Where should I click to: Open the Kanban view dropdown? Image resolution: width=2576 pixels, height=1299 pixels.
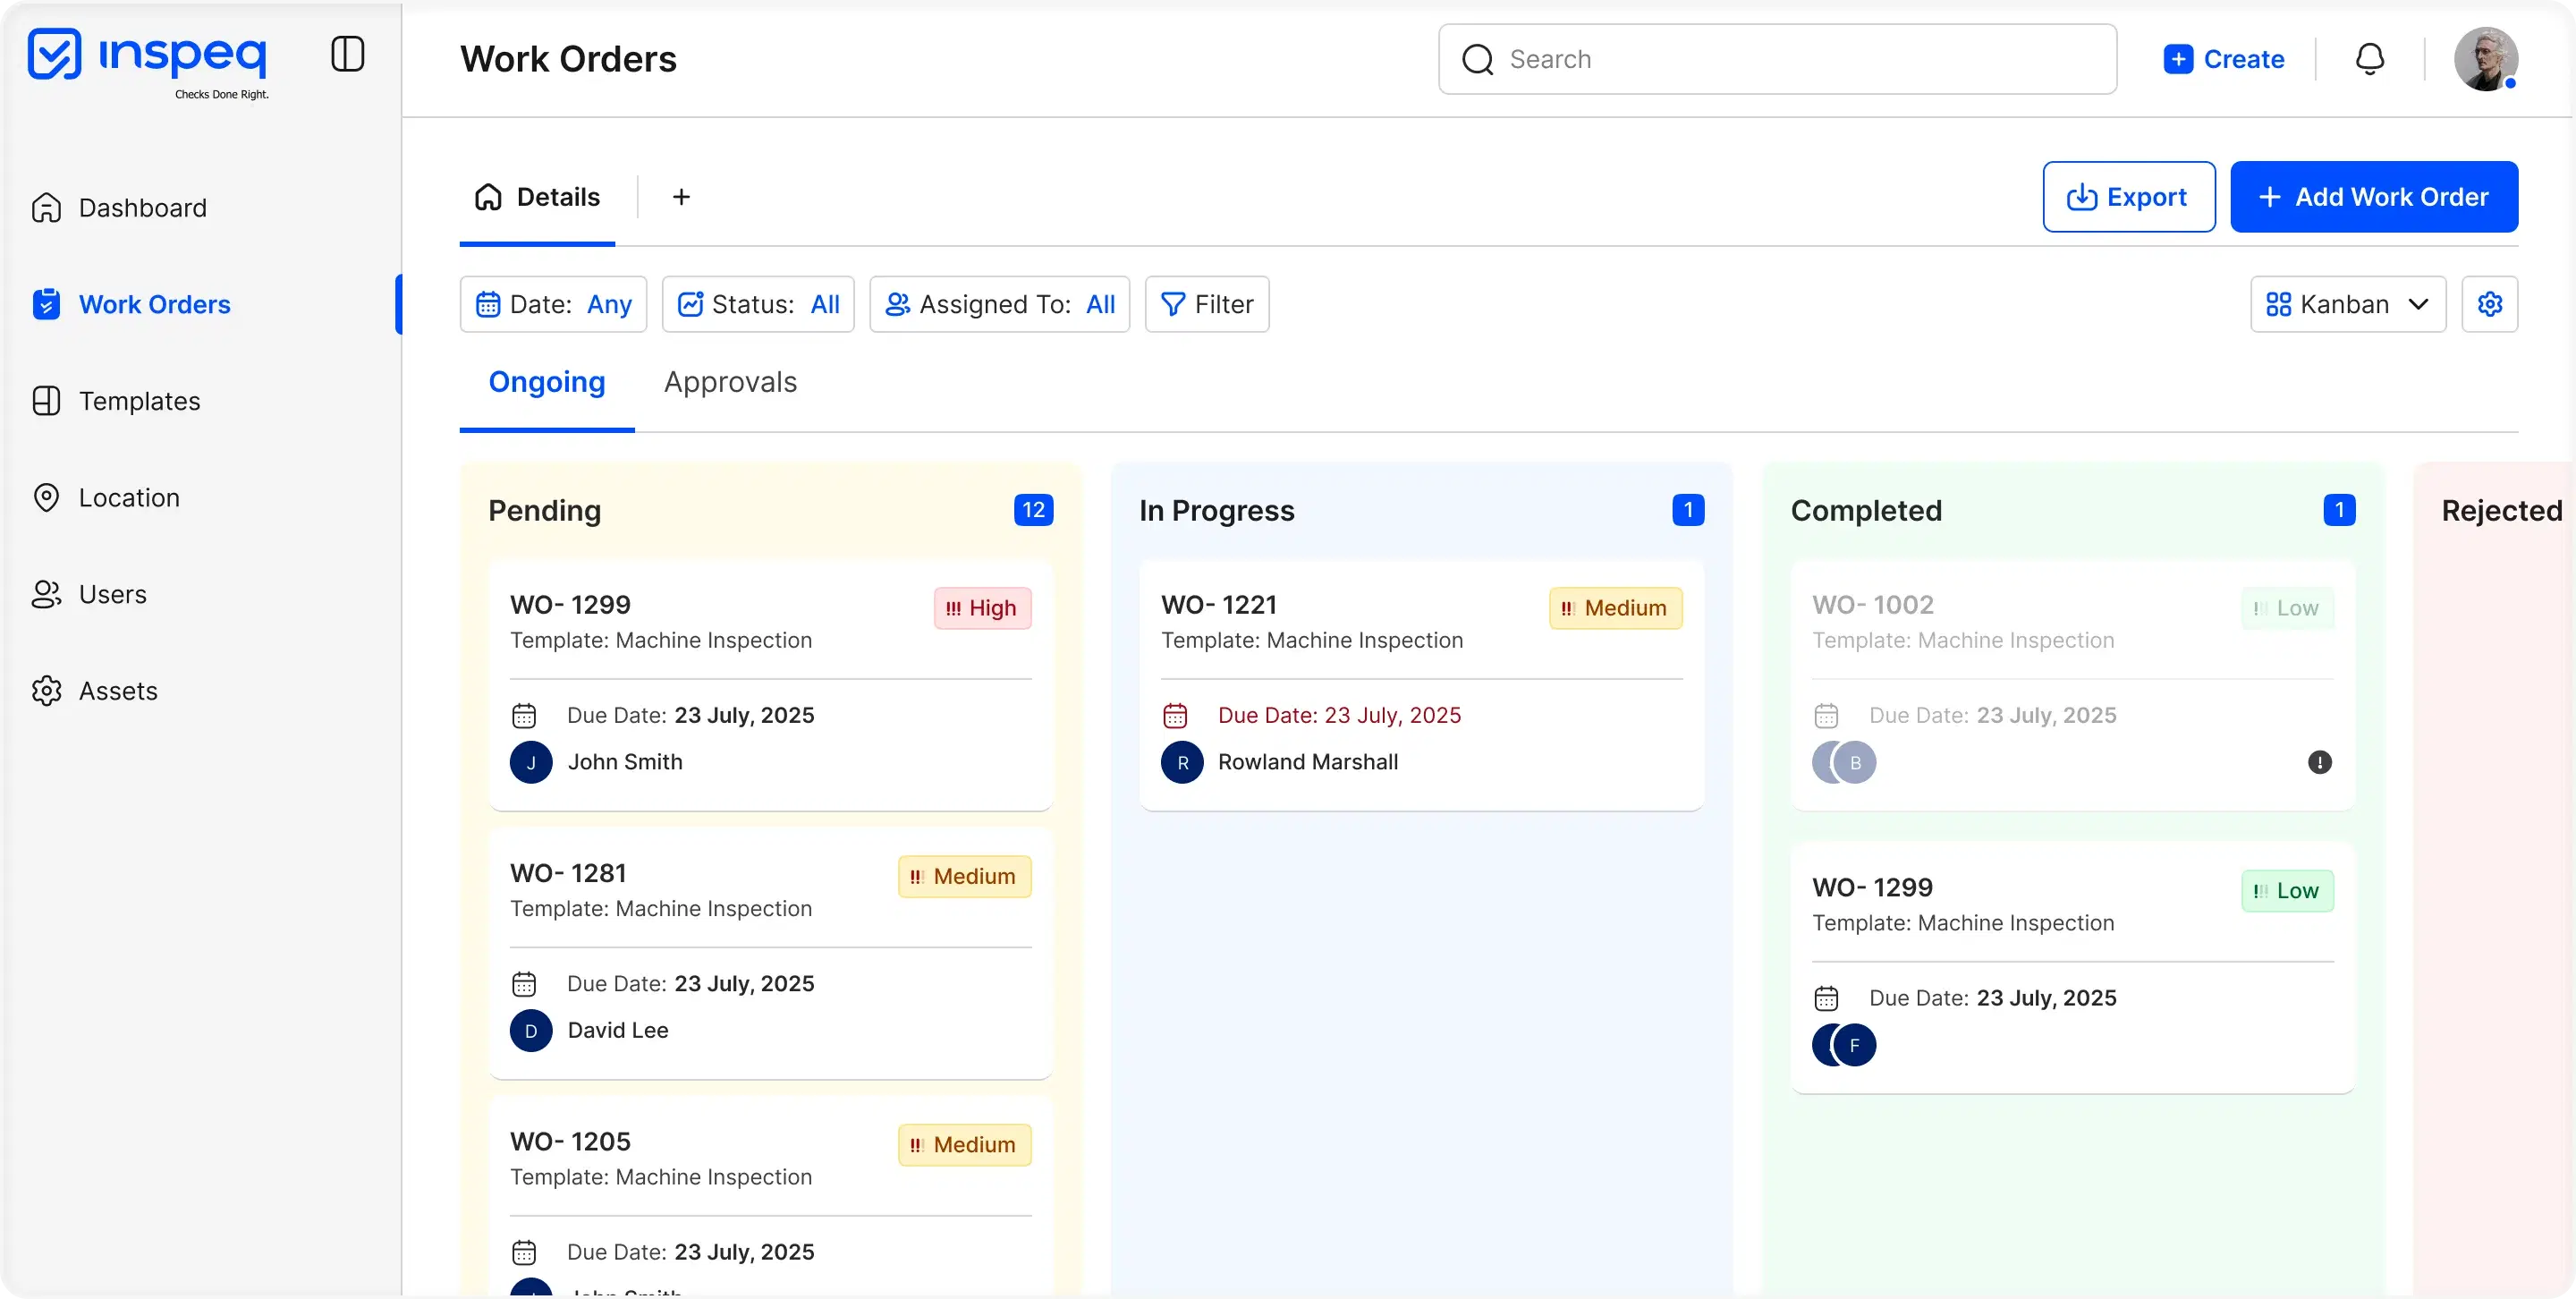click(x=2348, y=304)
